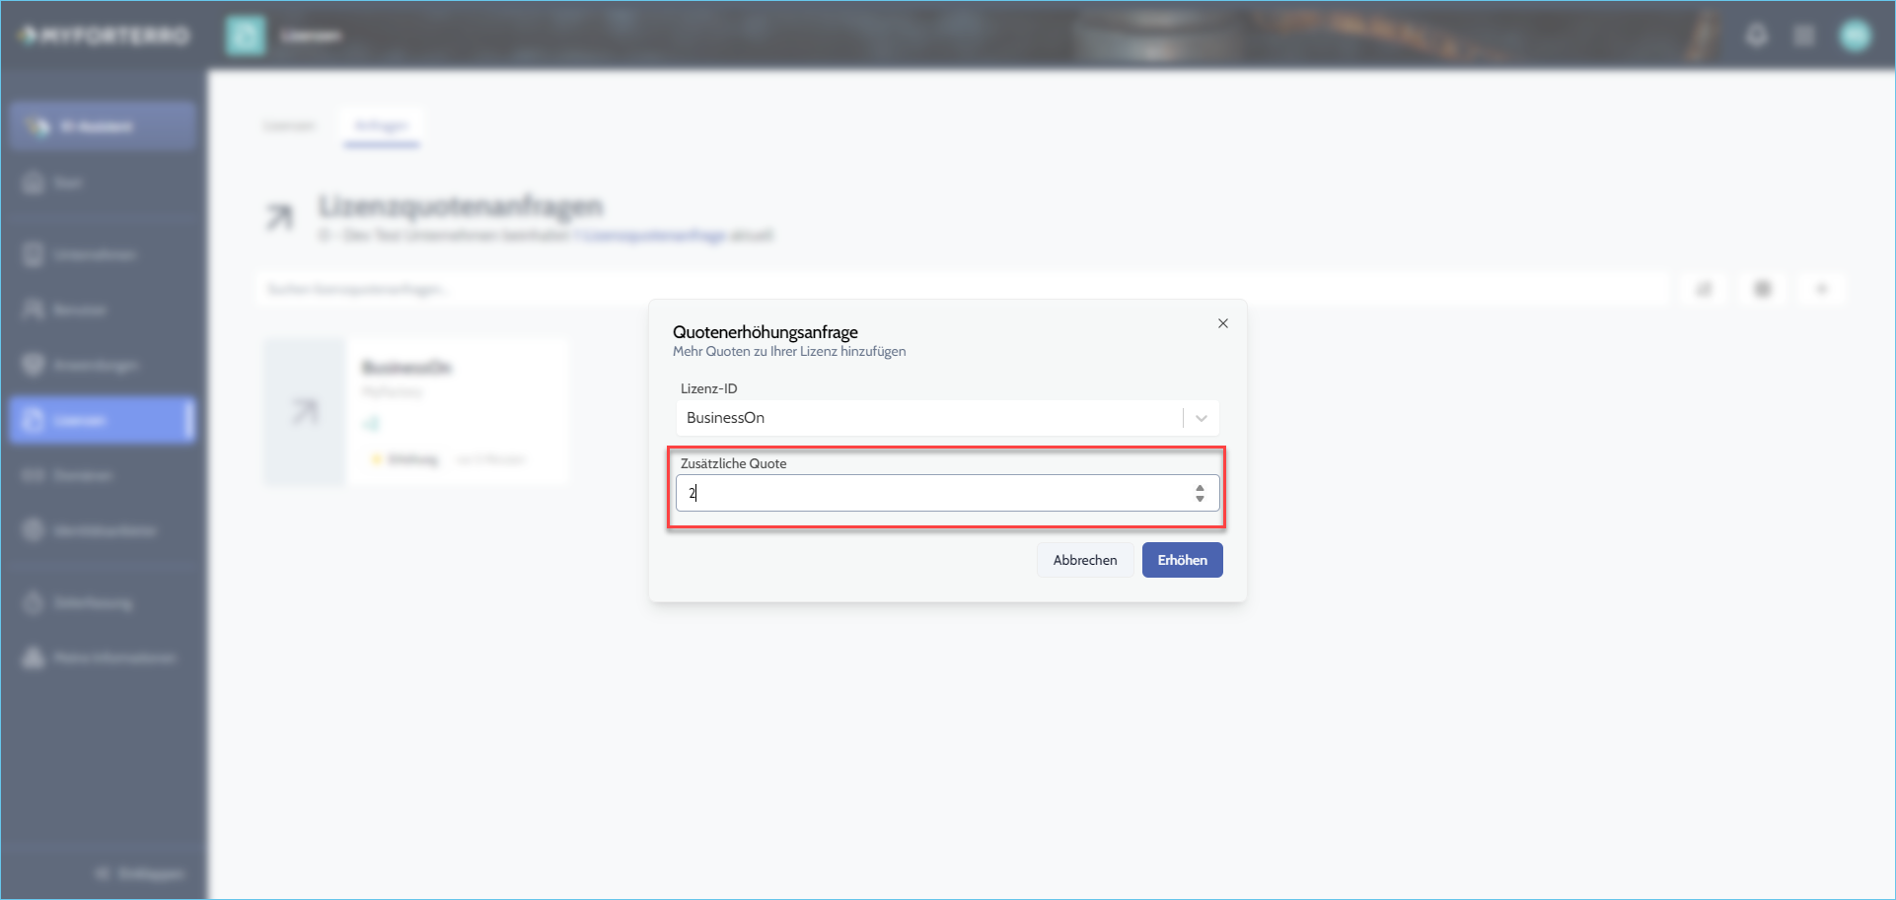Close the Quotenerhöhungsanfrage dialog with the X
1896x900 pixels.
pos(1222,323)
